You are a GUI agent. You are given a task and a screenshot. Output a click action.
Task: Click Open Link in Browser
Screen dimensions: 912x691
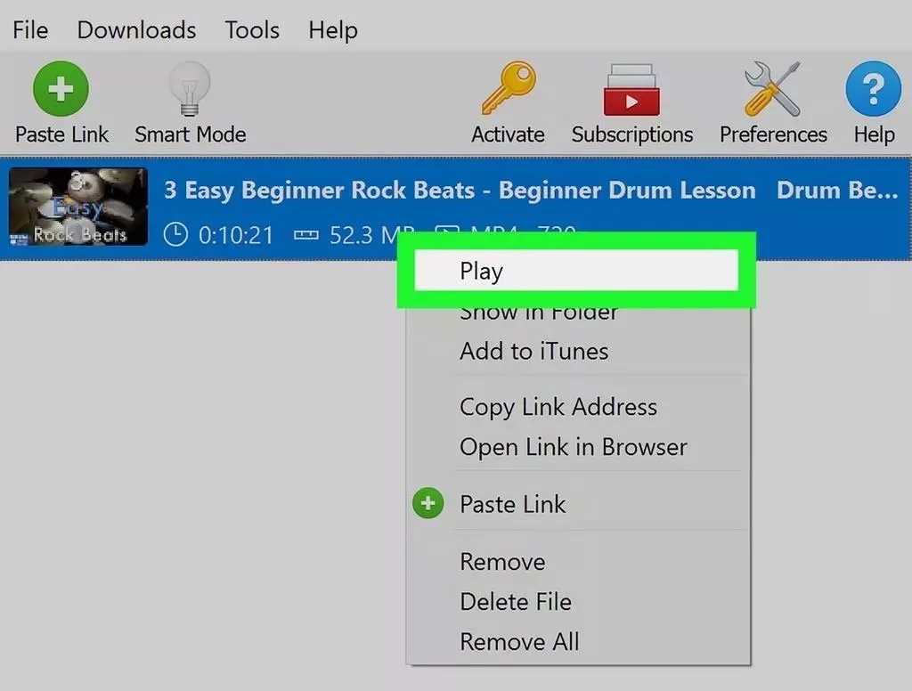click(x=573, y=447)
